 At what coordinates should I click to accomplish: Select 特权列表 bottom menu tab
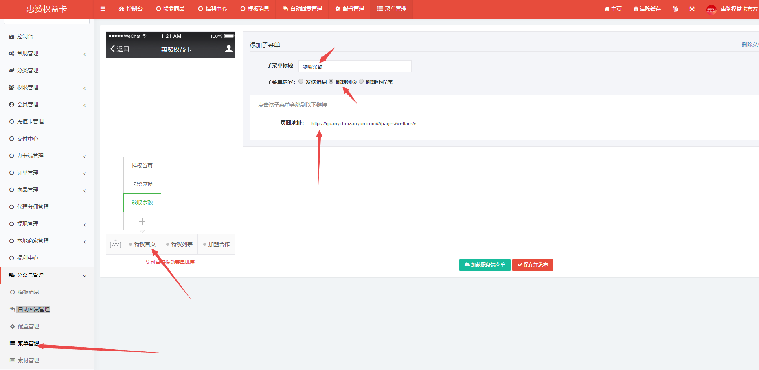(179, 244)
